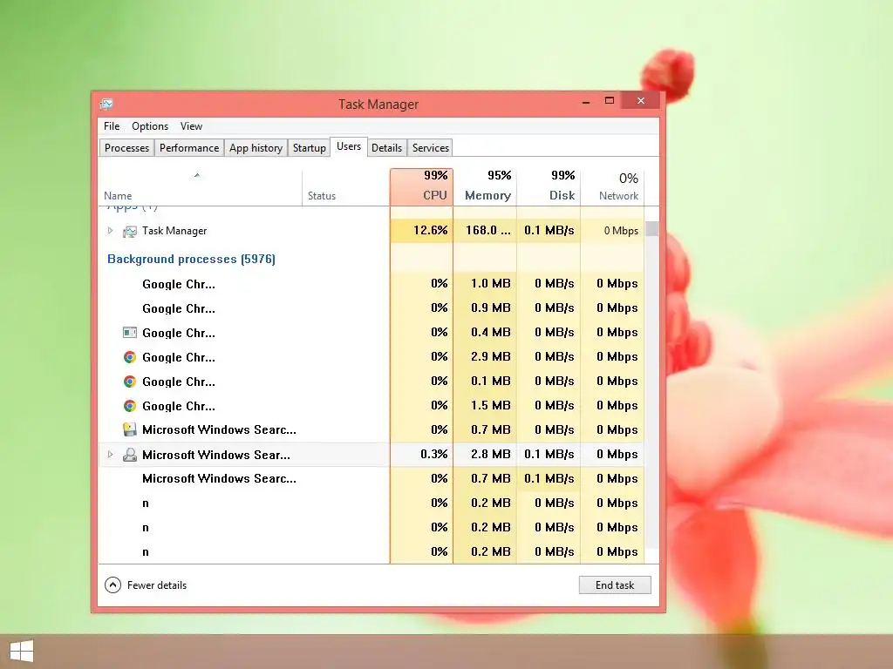This screenshot has width=893, height=669.
Task: Expand the Task Manager app row
Action: pos(110,230)
